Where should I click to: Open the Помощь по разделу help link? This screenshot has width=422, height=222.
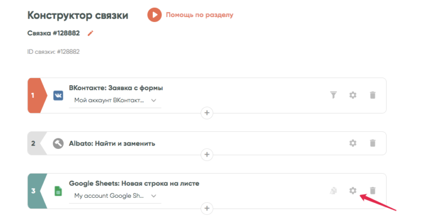point(199,15)
